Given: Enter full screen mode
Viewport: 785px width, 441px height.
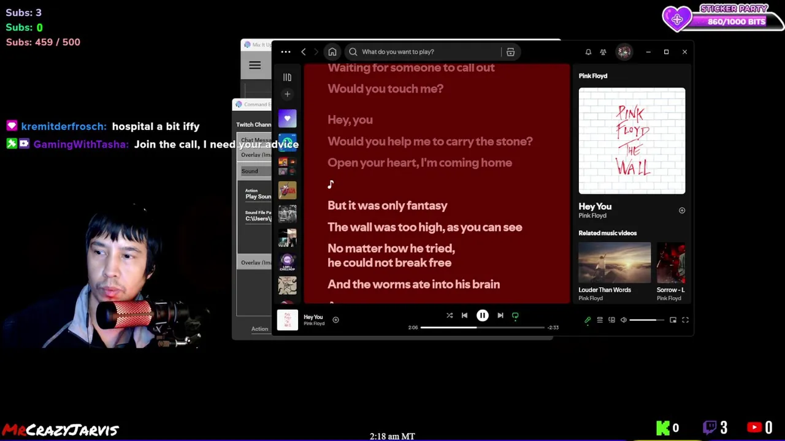Looking at the screenshot, I should 685,320.
